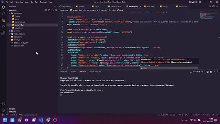Toggle primary side bar visibility
220x124 pixels.
tap(189, 2)
